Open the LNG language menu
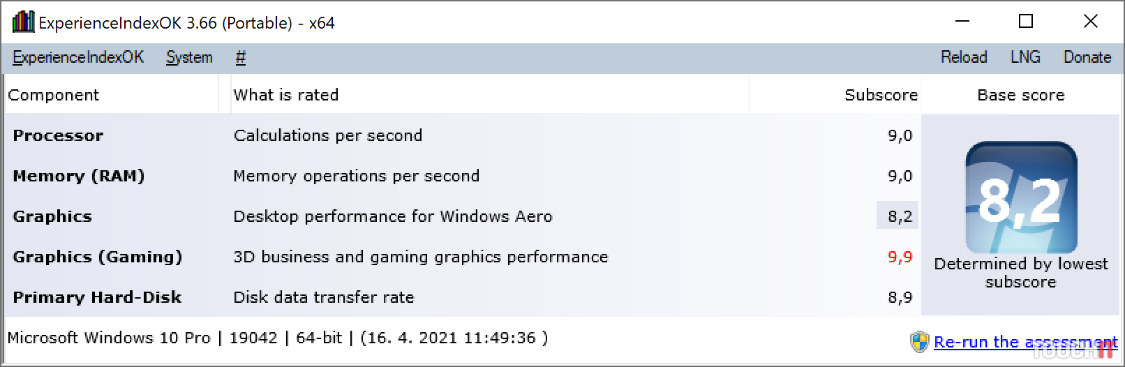Viewport: 1125px width, 367px height. (1025, 57)
